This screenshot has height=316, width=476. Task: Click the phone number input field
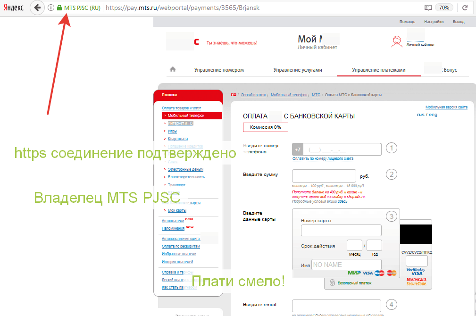point(342,149)
